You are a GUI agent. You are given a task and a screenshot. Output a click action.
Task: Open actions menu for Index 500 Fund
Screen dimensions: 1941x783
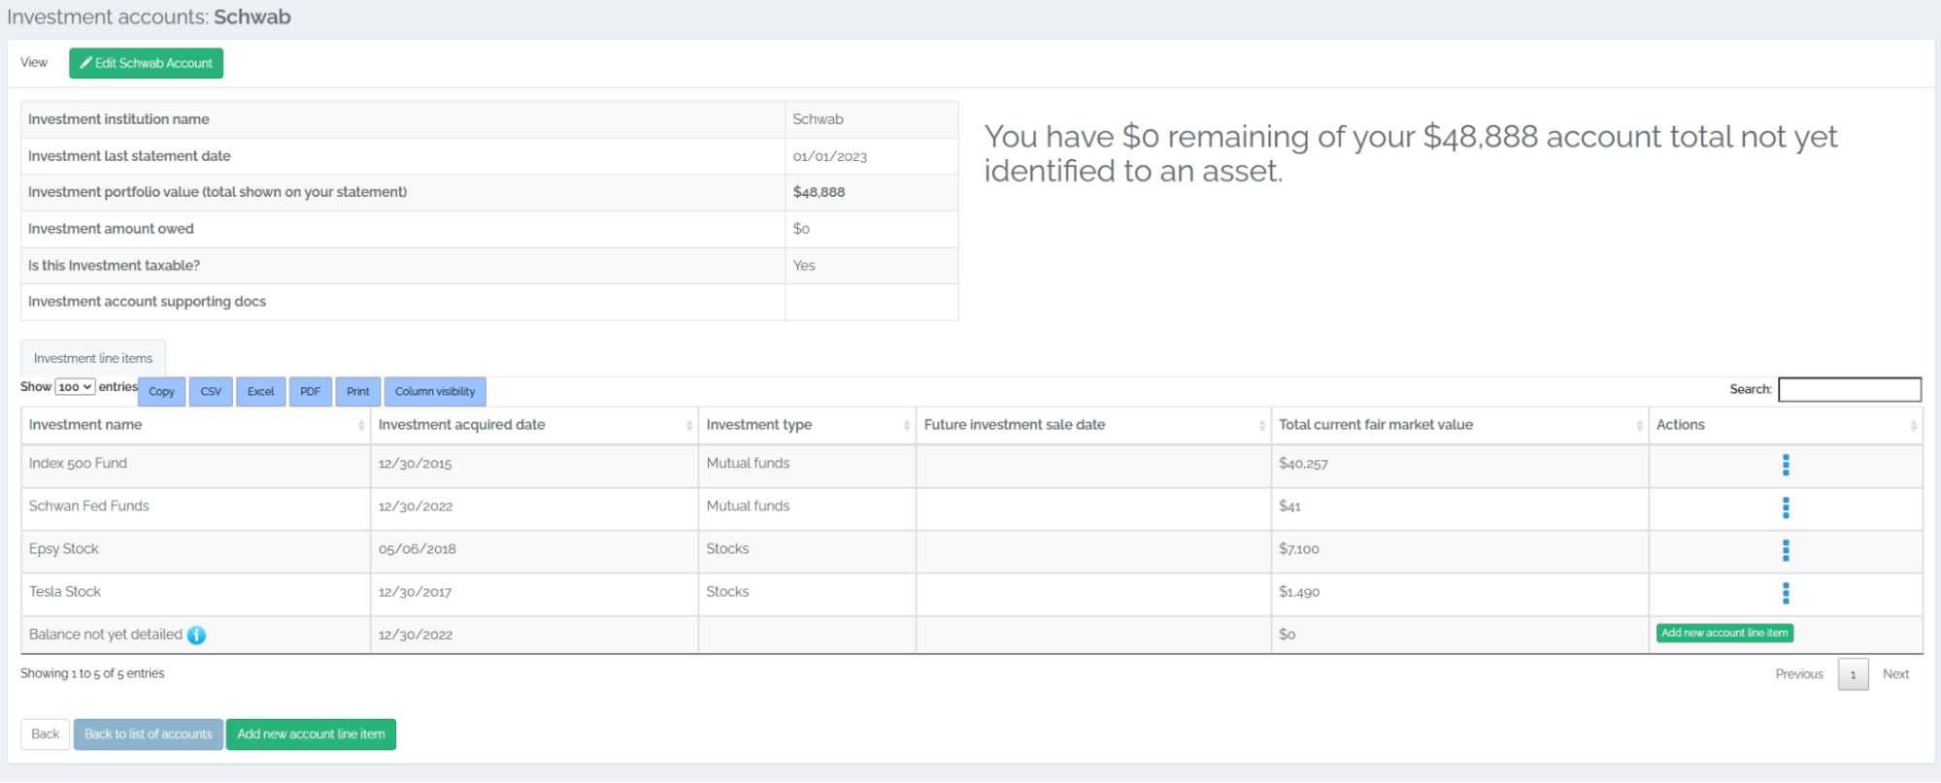1785,465
